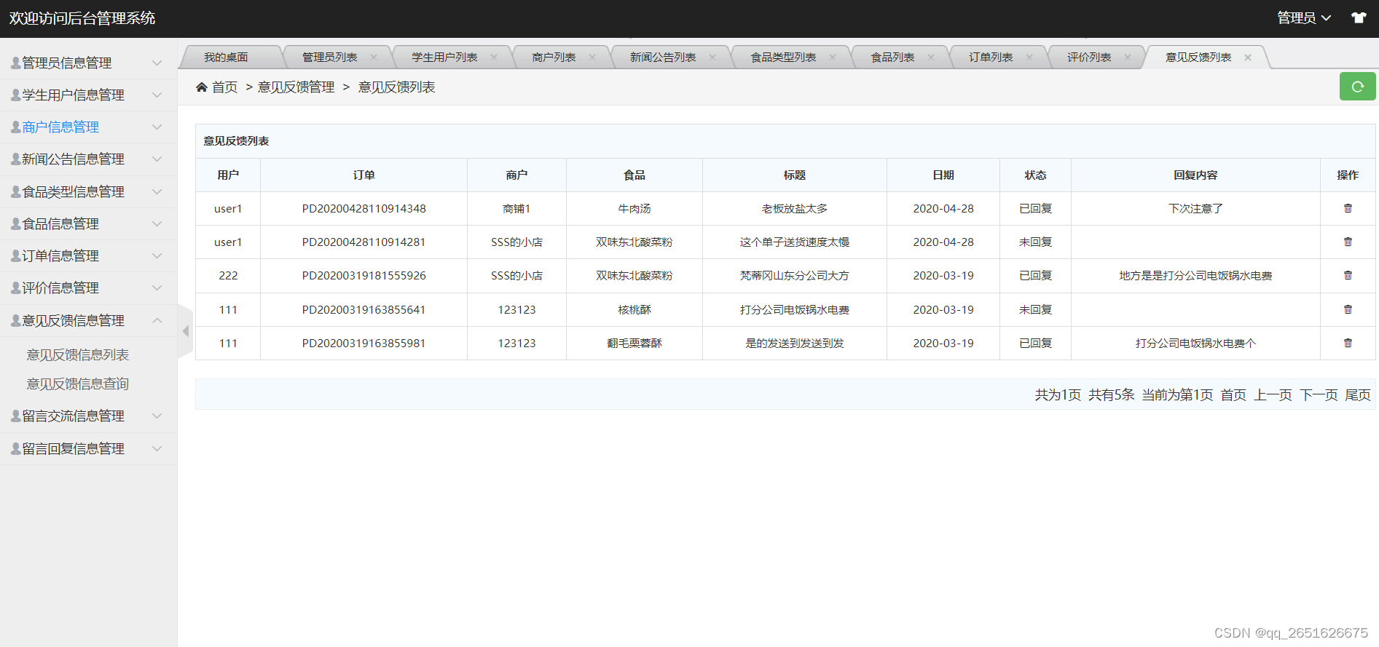
Task: Switch to 评价列表 tab
Action: tap(1089, 57)
